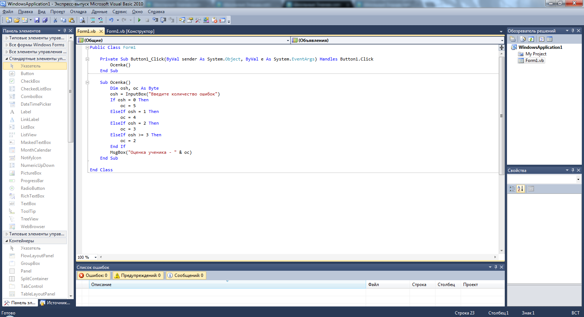The image size is (584, 317).
Task: Select the Button control in toolbox
Action: pos(27,74)
